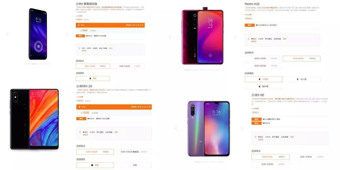Click 修改 next to Redmi K20 address
This screenshot has width=340, height=170.
tap(285, 39)
